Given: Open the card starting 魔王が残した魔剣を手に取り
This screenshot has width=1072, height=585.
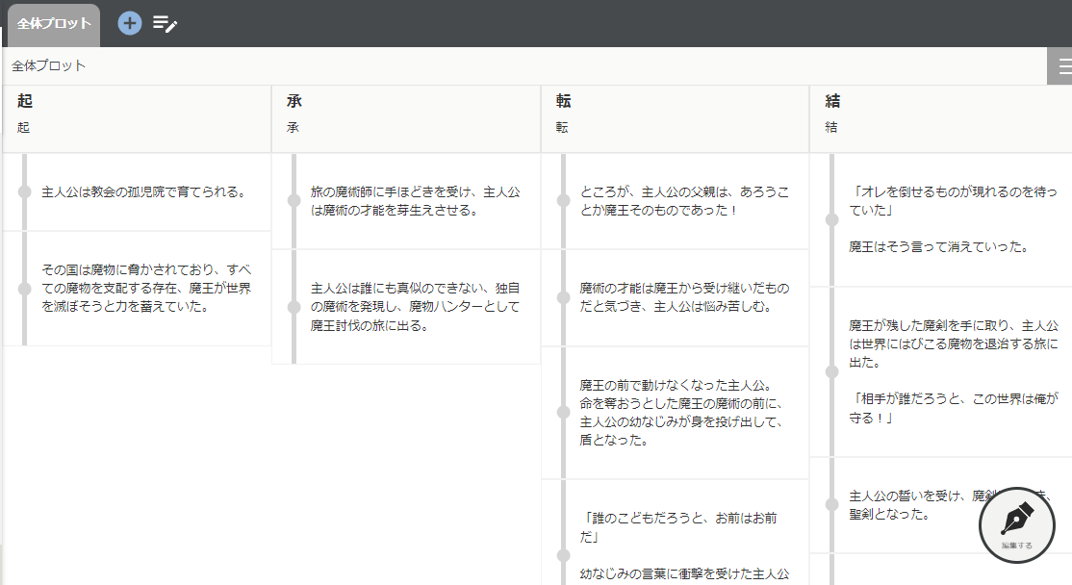Looking at the screenshot, I should pos(953,371).
